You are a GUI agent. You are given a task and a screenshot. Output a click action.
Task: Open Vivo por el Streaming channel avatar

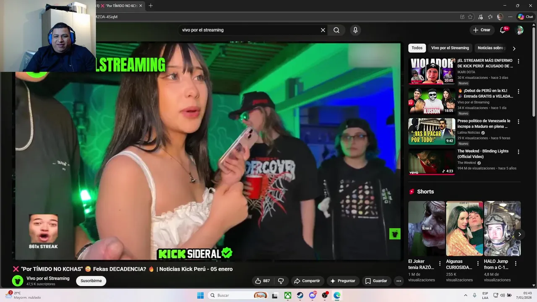(18, 281)
